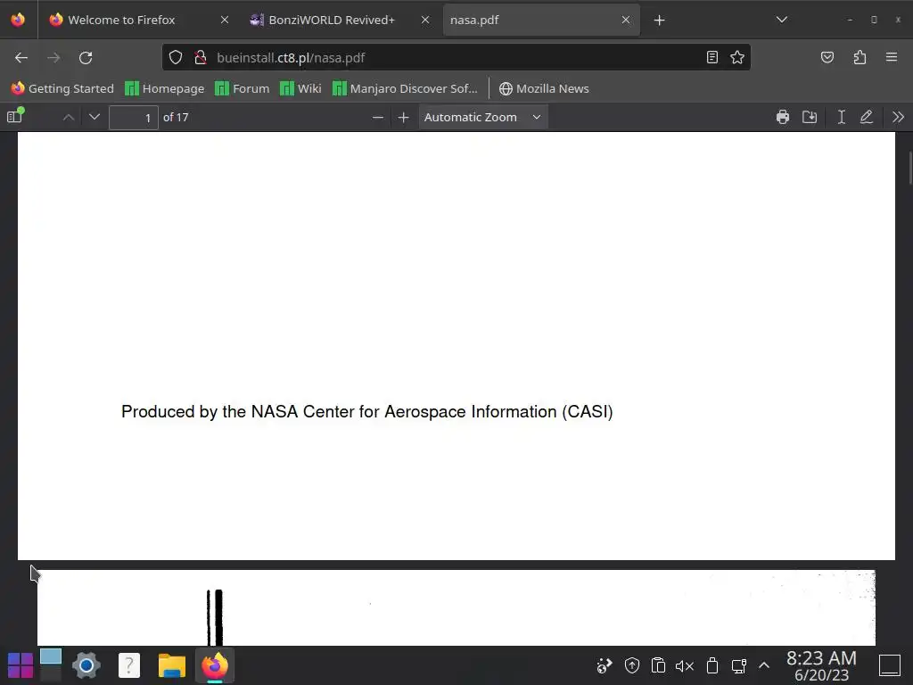This screenshot has height=685, width=913.
Task: Expand hidden system tray icons
Action: pos(764,665)
